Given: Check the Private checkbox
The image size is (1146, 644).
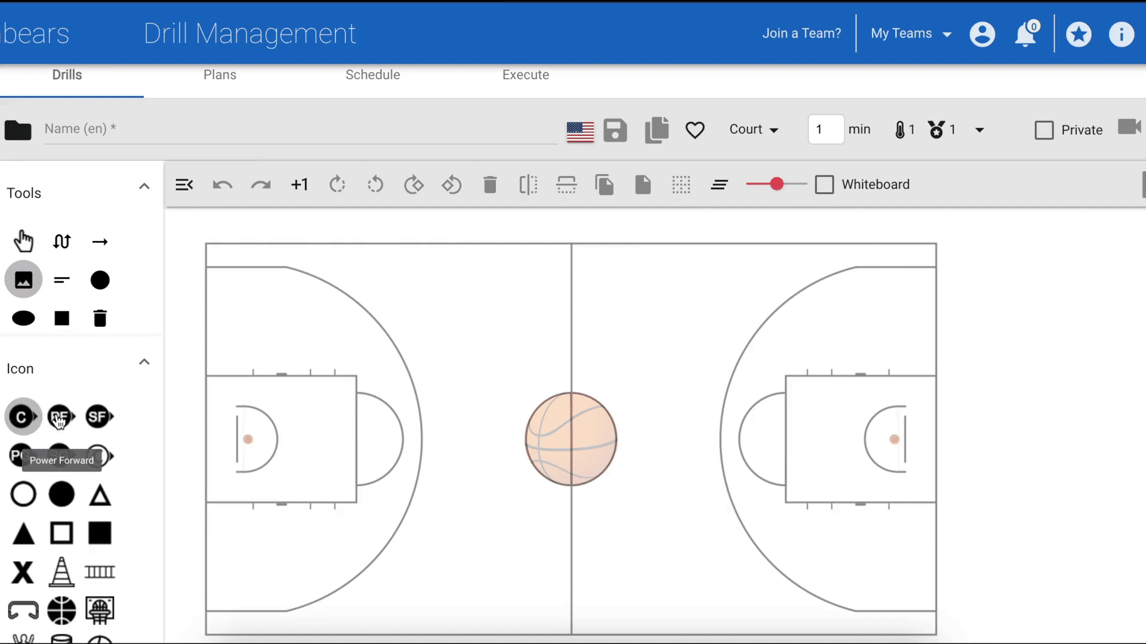Looking at the screenshot, I should [x=1044, y=130].
